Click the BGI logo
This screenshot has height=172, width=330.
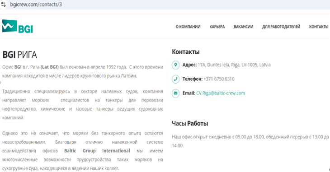(x=18, y=26)
